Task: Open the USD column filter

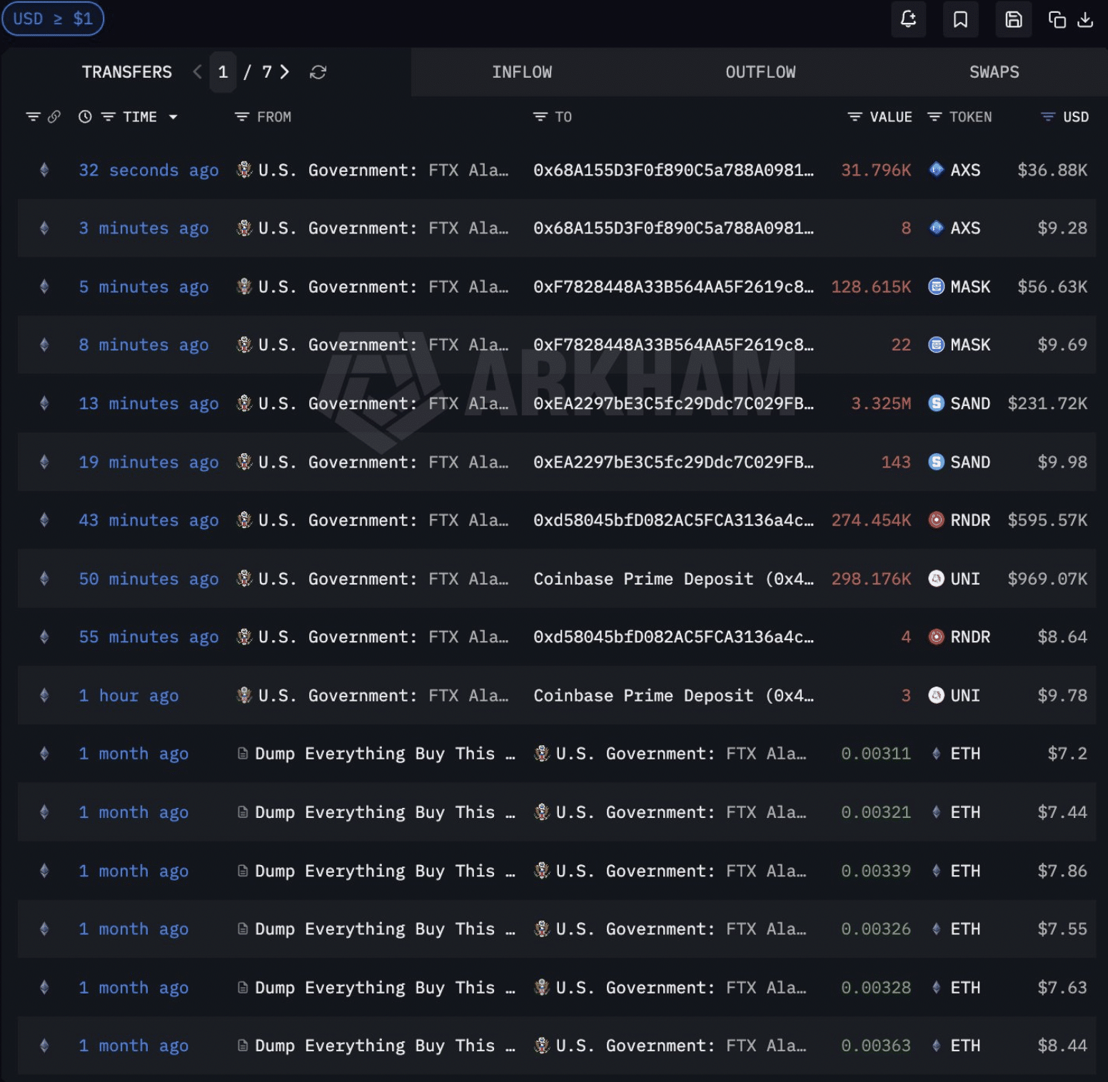Action: [1048, 116]
